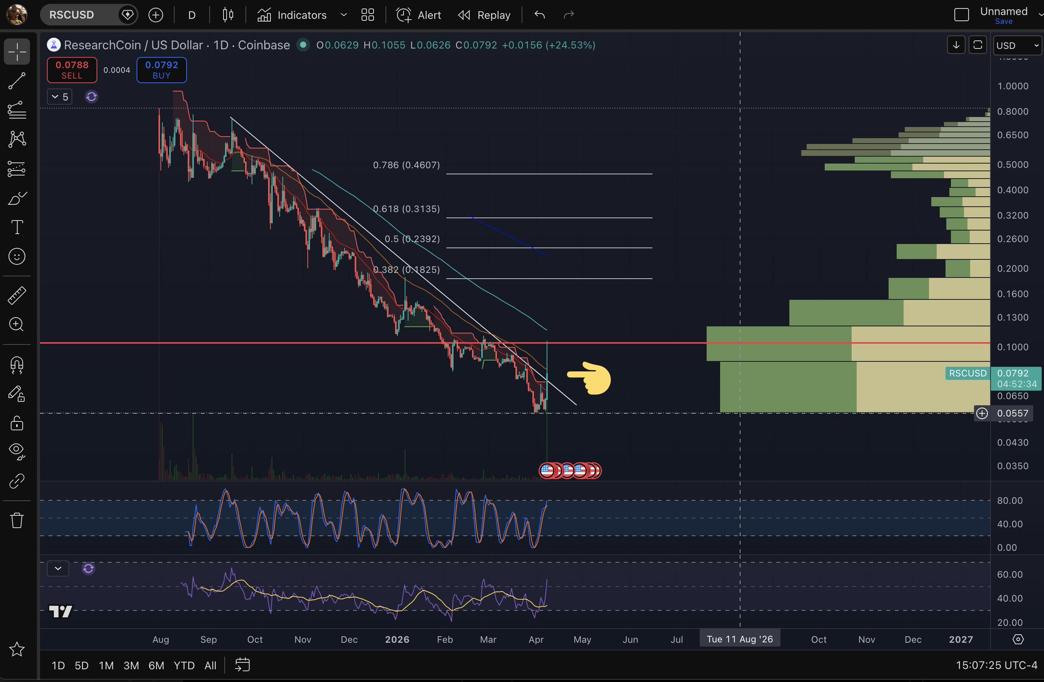Screen dimensions: 1044x682
Task: Open the Indicators dropdown arrow
Action: 344,15
